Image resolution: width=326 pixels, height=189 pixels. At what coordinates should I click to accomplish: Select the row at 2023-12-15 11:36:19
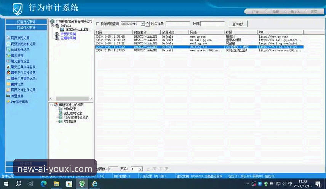(199, 40)
